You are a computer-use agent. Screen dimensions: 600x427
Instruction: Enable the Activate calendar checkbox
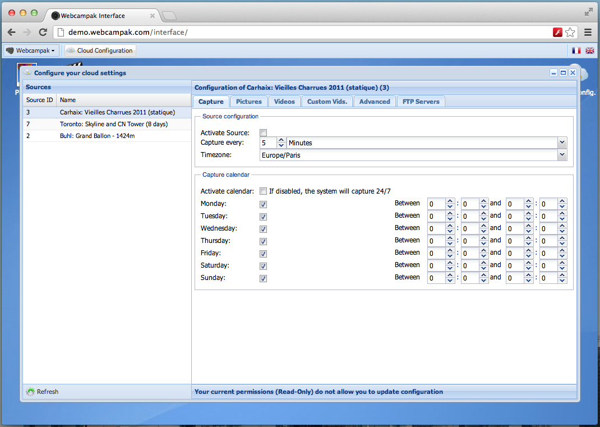click(263, 191)
